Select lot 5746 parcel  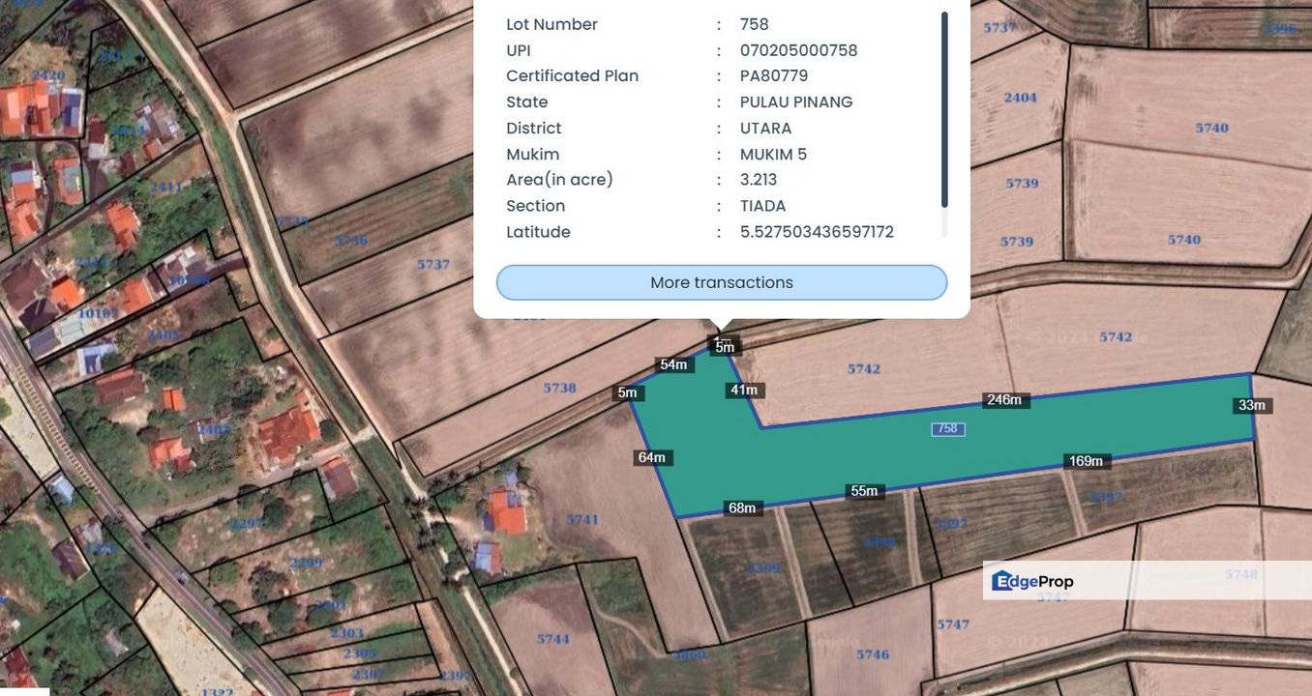873,654
